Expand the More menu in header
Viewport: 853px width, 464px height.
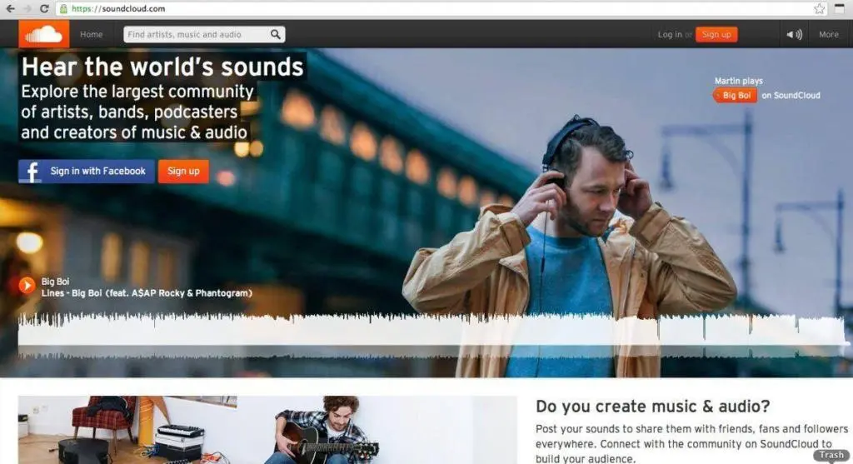tap(828, 34)
